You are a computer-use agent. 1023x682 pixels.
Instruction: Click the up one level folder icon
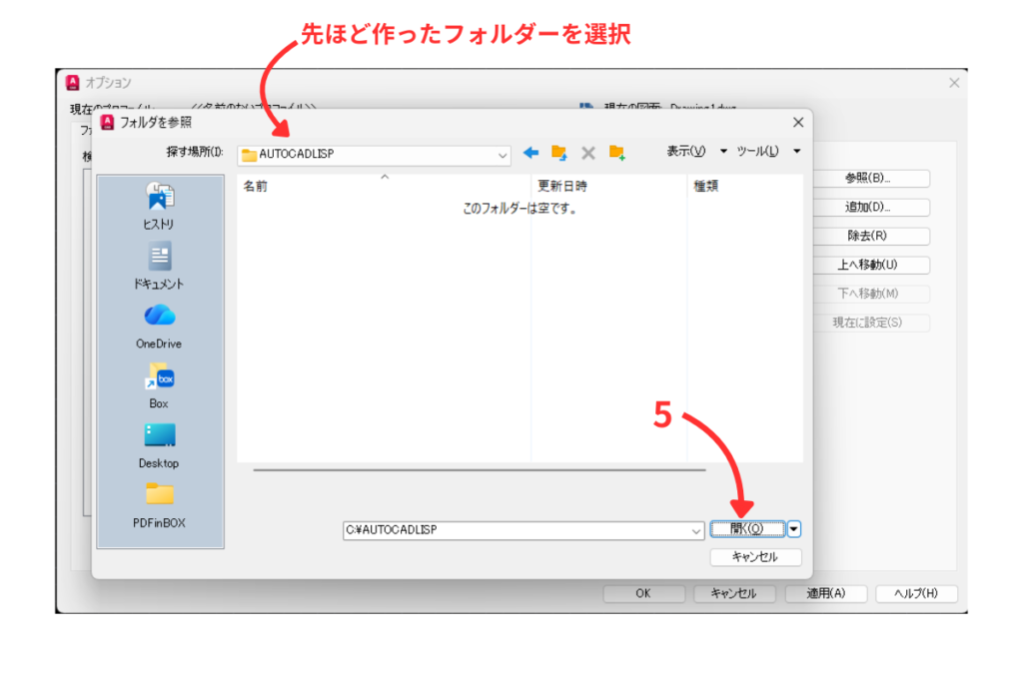(559, 153)
